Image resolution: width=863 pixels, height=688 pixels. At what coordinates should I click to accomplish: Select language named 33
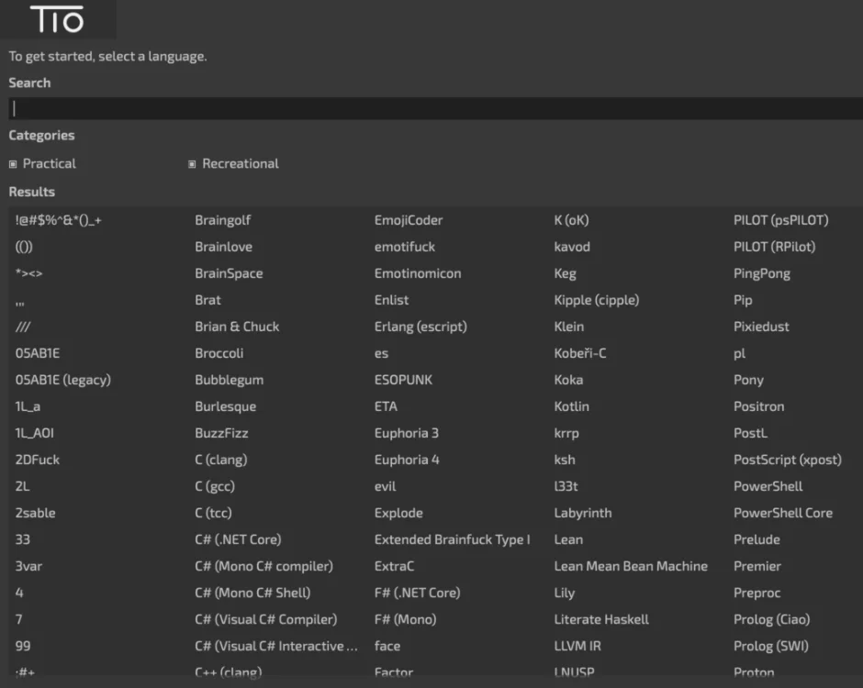23,539
